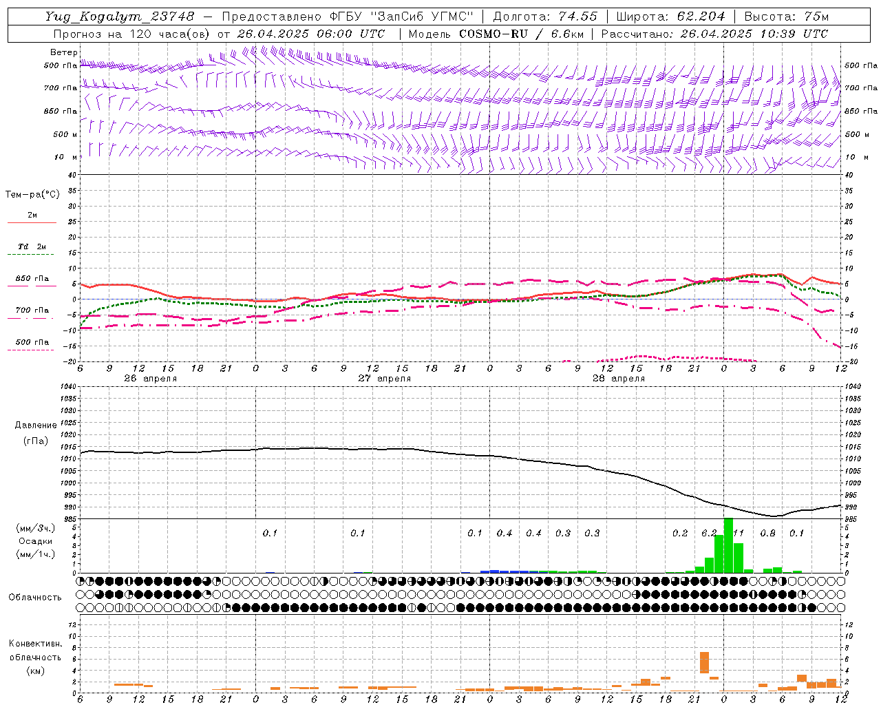Click the tallest green precipitation bar
This screenshot has width=881, height=705.
(728, 545)
